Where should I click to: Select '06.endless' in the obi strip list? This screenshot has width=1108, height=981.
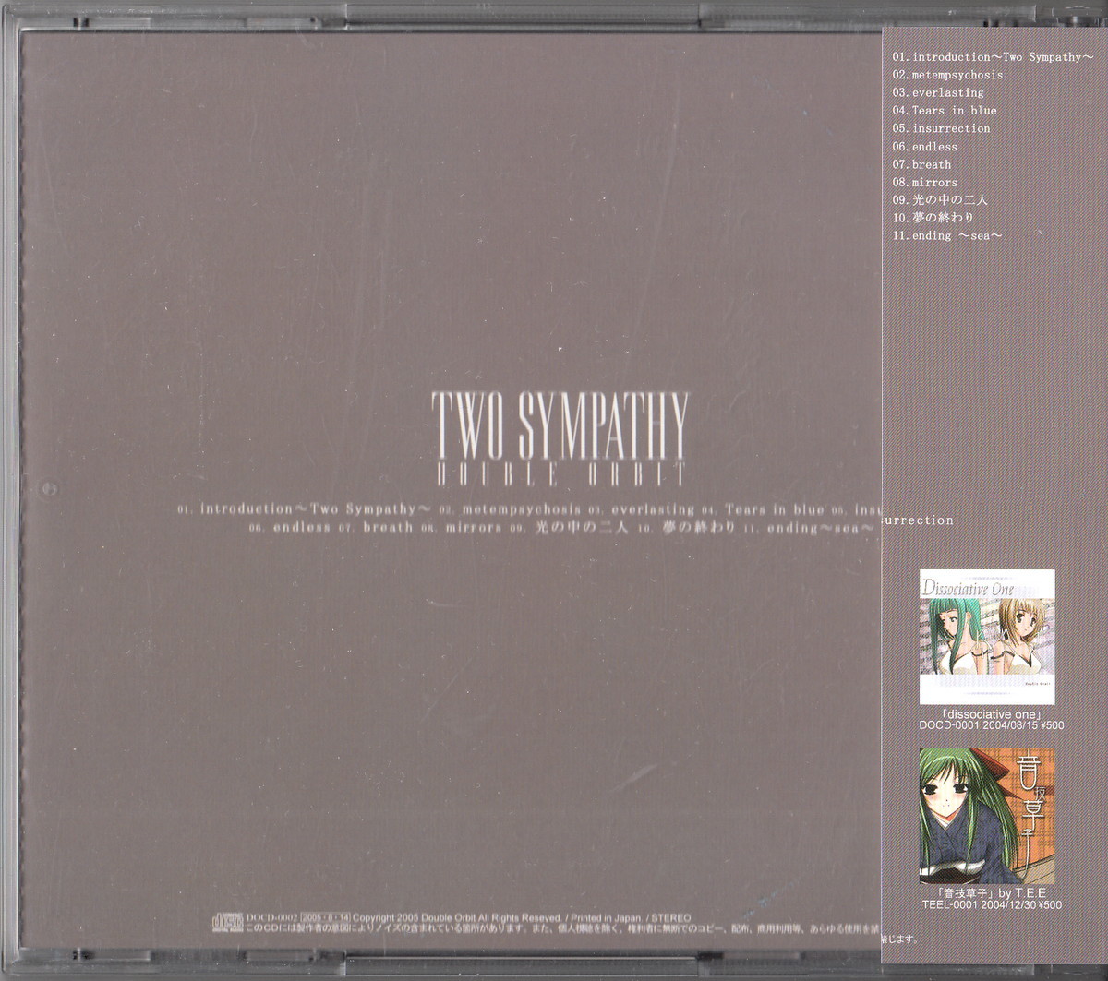click(925, 147)
